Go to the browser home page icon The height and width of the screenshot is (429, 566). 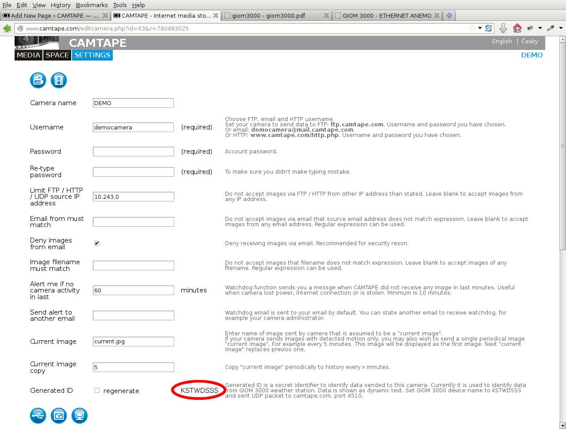[x=517, y=28]
